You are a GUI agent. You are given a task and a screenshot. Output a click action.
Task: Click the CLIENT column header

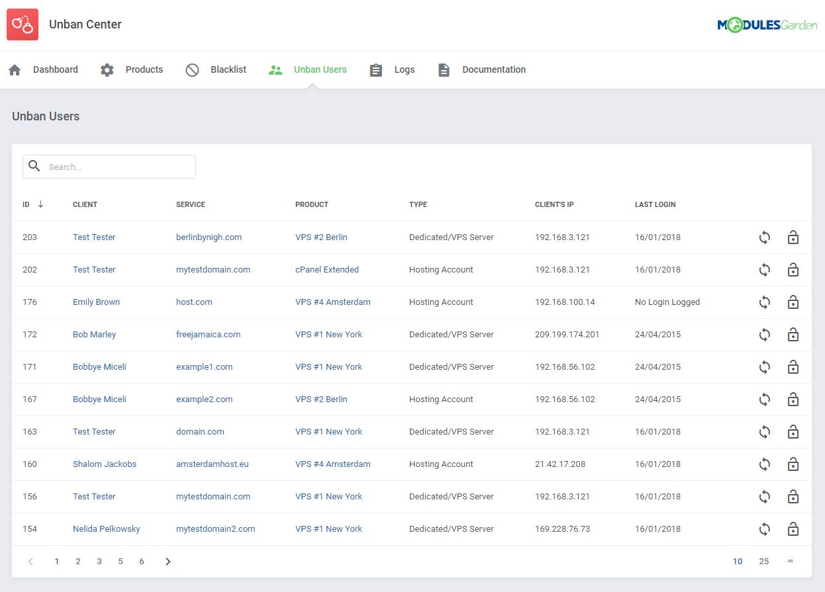tap(85, 205)
